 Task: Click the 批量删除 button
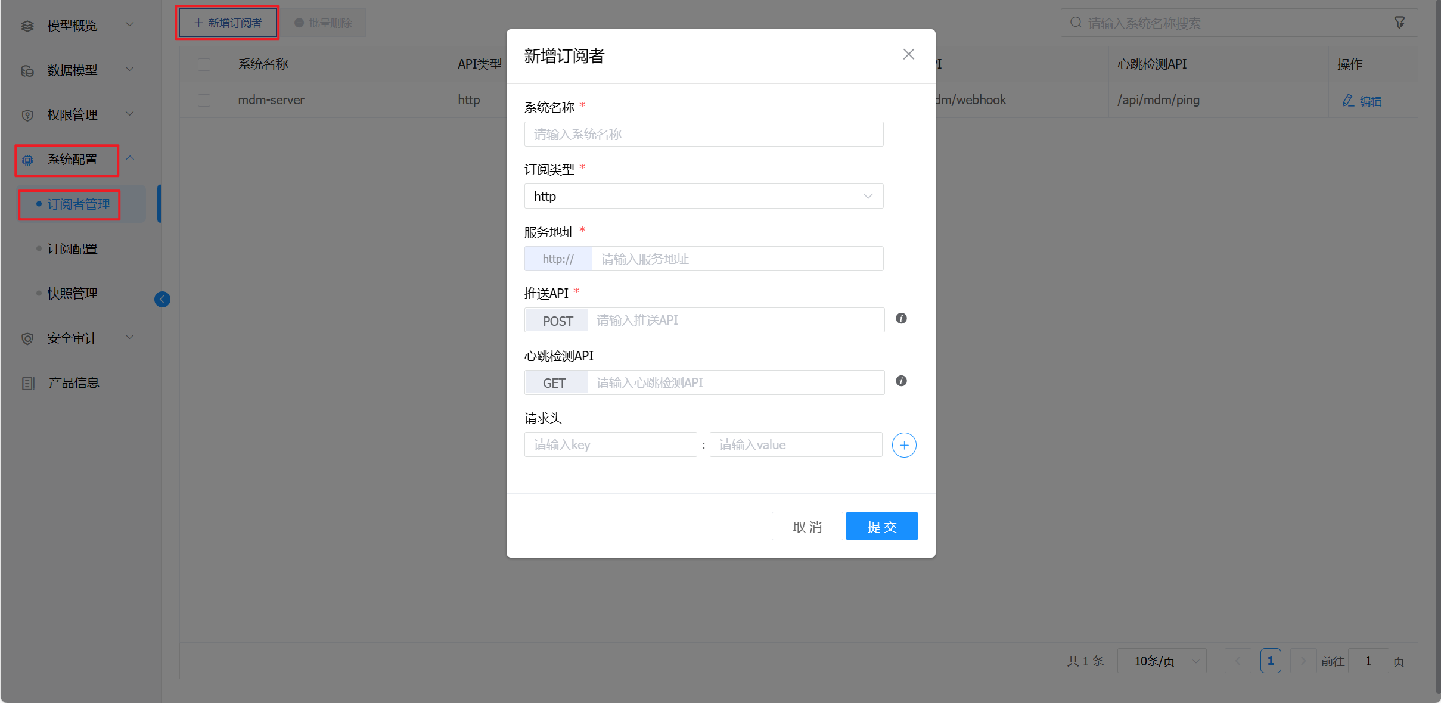coord(324,23)
